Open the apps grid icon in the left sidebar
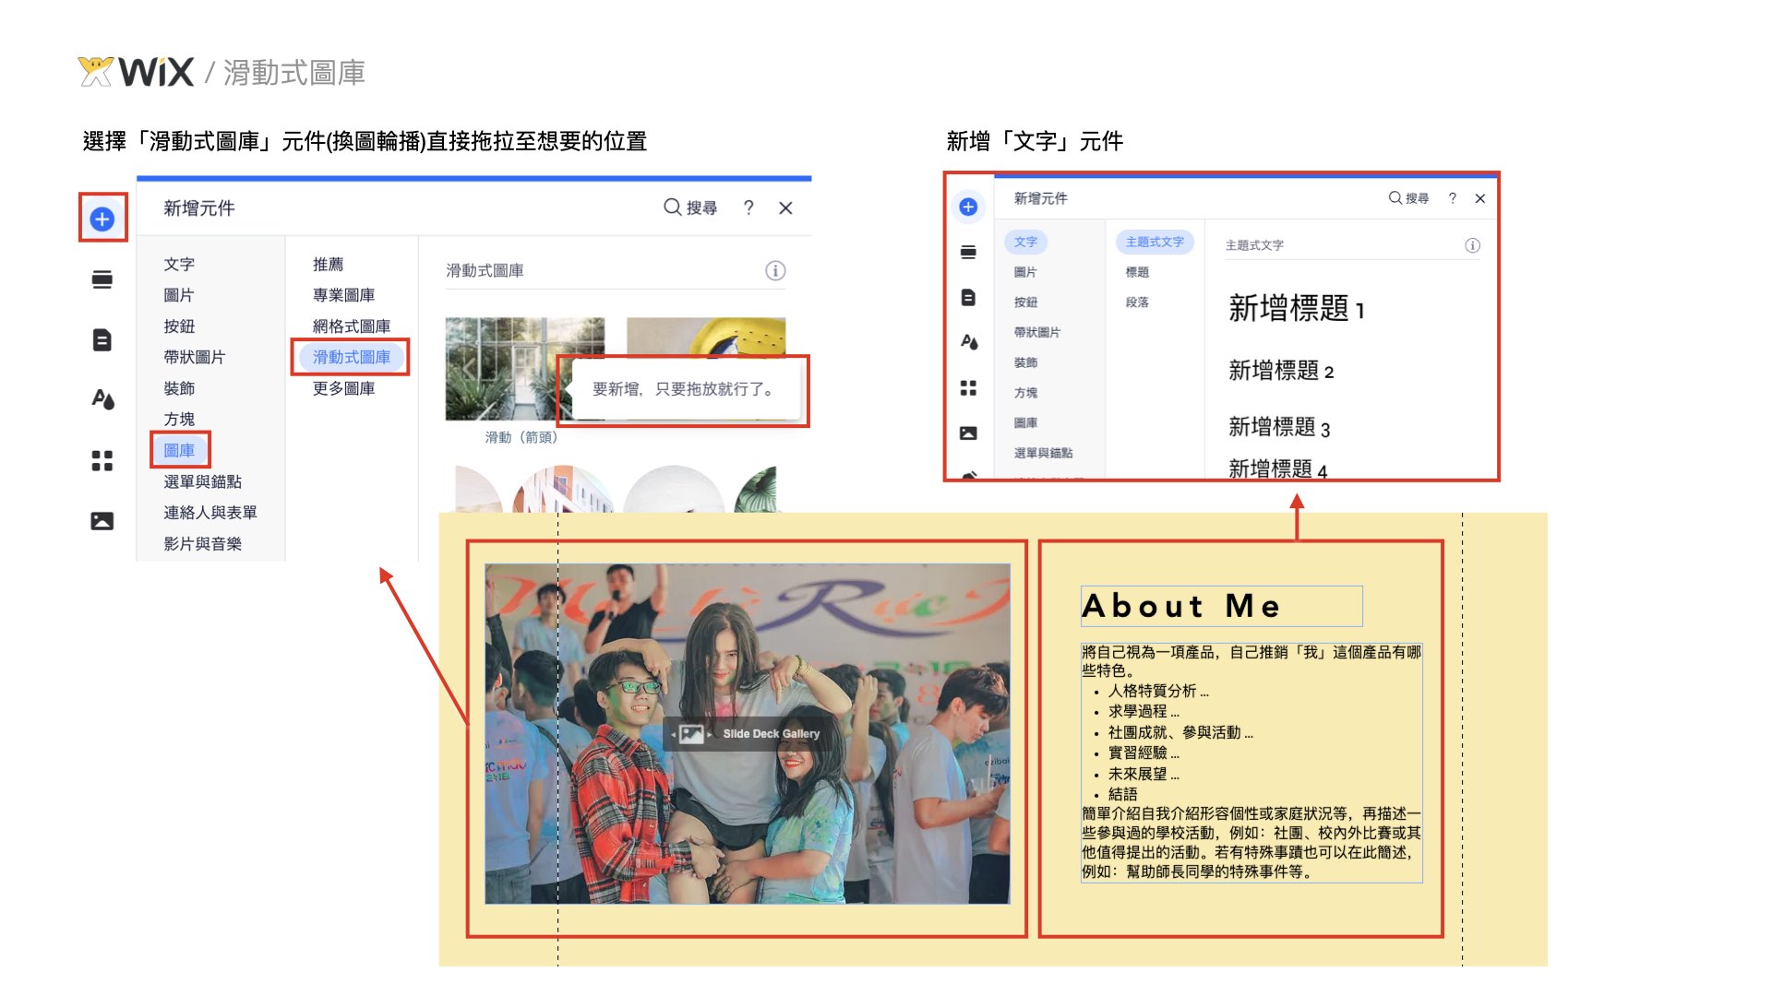The height and width of the screenshot is (996, 1772). coord(102,460)
